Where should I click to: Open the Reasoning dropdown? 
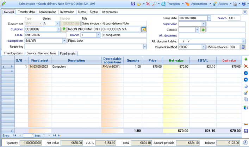pos(145,47)
